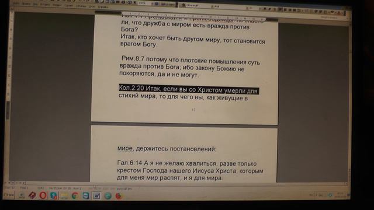
Task: Open the Таблица menu
Action: click(x=81, y=6)
